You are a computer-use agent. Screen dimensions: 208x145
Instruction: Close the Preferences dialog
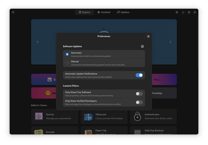[148, 36]
